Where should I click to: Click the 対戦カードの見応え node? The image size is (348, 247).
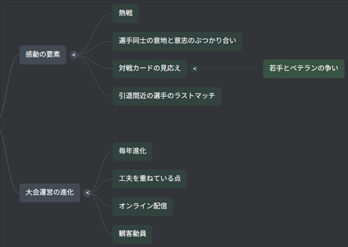[150, 68]
